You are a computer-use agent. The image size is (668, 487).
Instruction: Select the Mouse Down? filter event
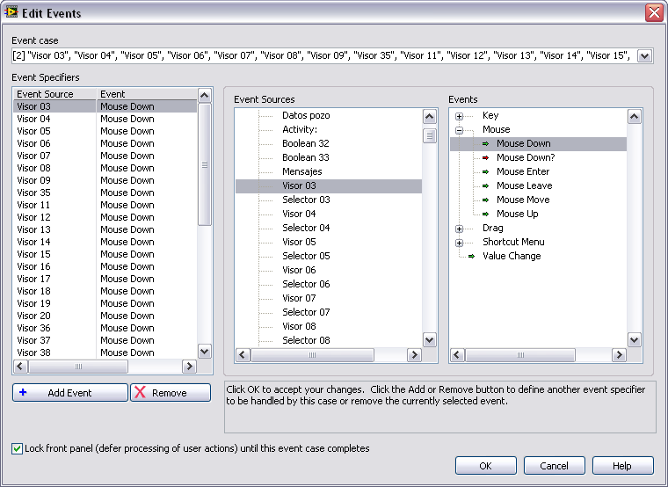tap(526, 157)
